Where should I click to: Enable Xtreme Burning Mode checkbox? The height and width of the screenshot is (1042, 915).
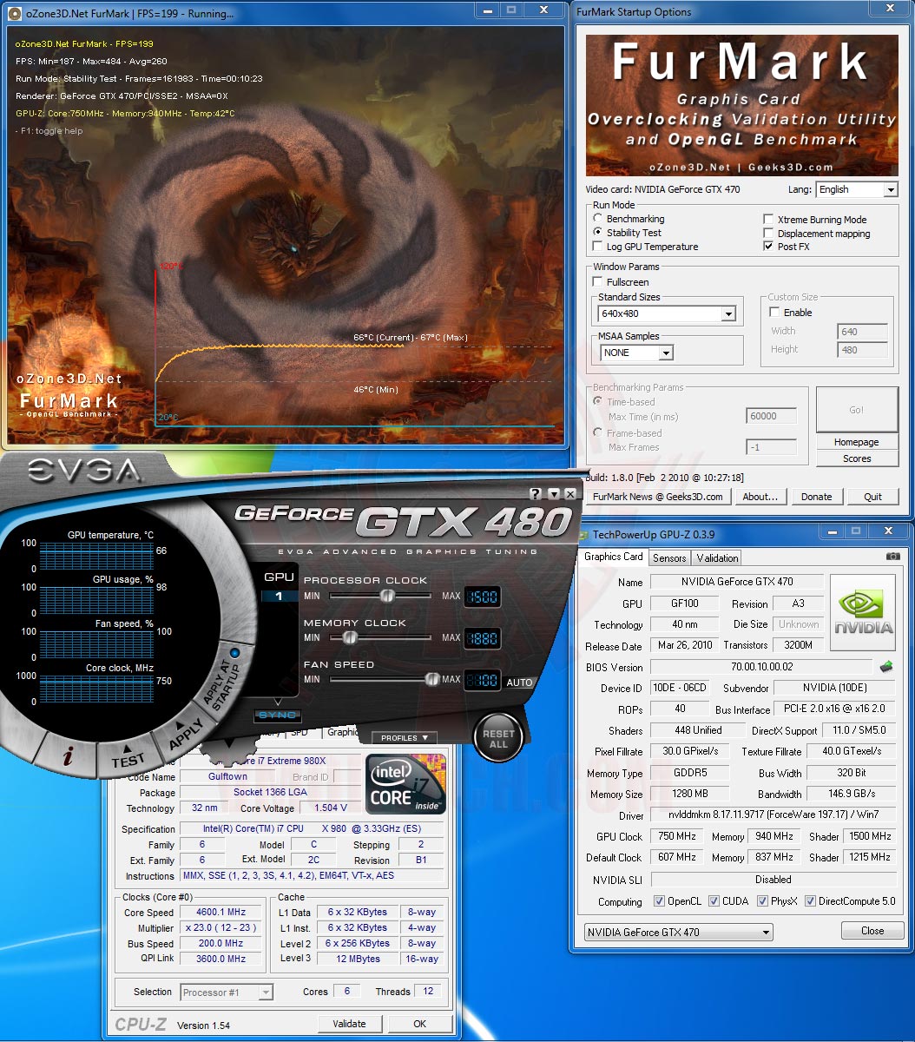[x=768, y=220]
